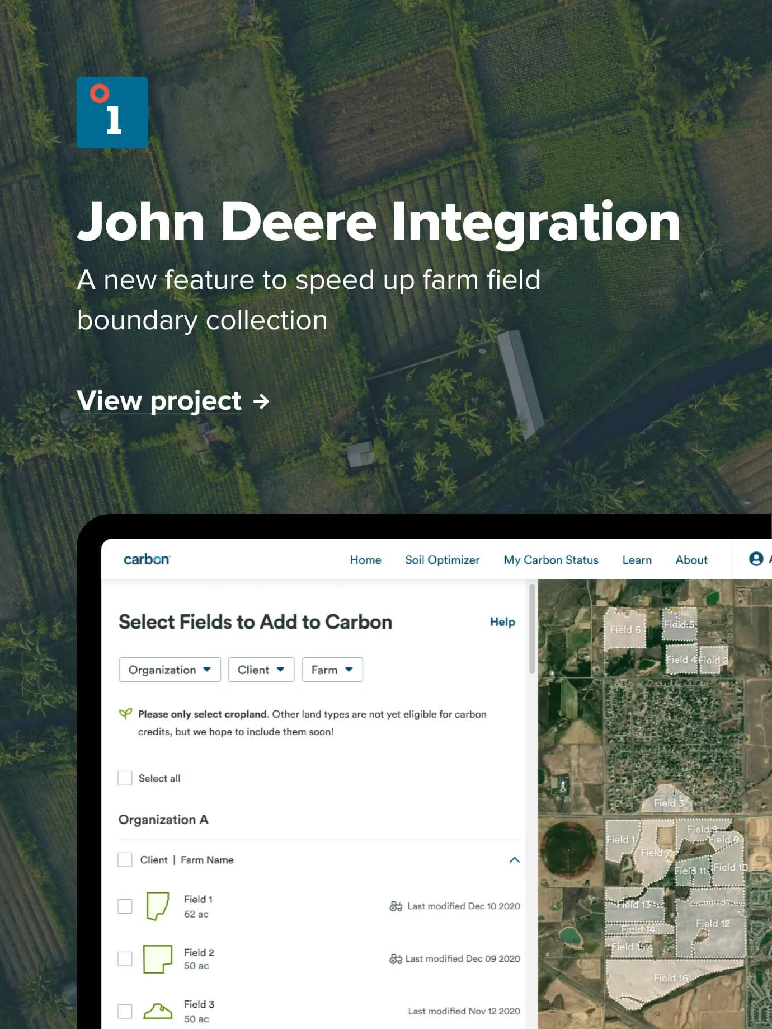Image resolution: width=772 pixels, height=1029 pixels.
Task: Click the field list vertical scrollbar
Action: [531, 629]
